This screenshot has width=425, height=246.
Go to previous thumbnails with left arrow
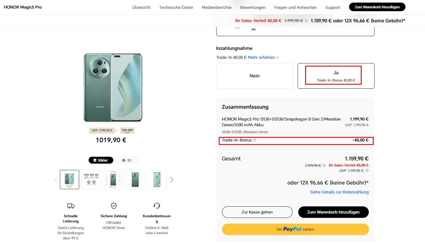point(56,180)
